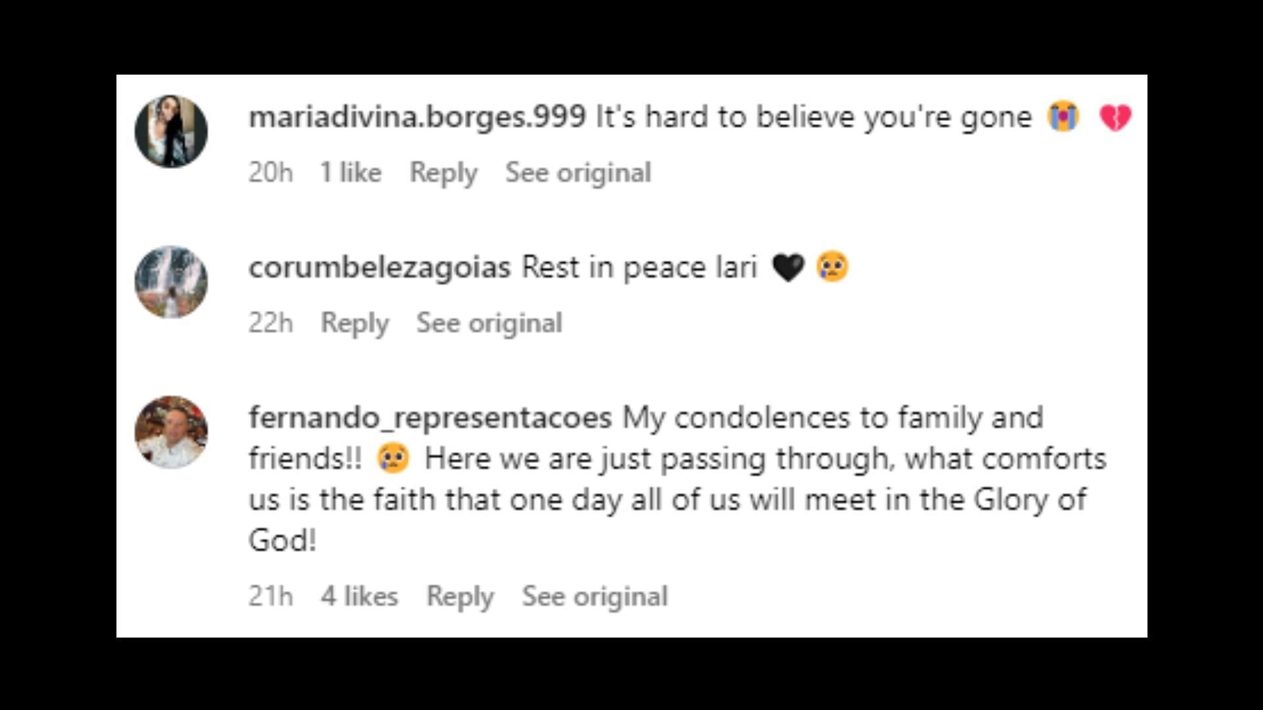Screen dimensions: 1263x710
Task: View the "1 like" count
Action: [351, 172]
